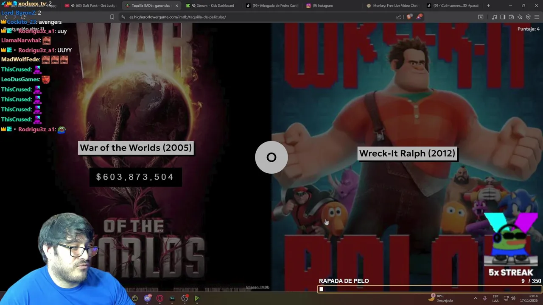Open the browser hamburger menu

point(537,17)
